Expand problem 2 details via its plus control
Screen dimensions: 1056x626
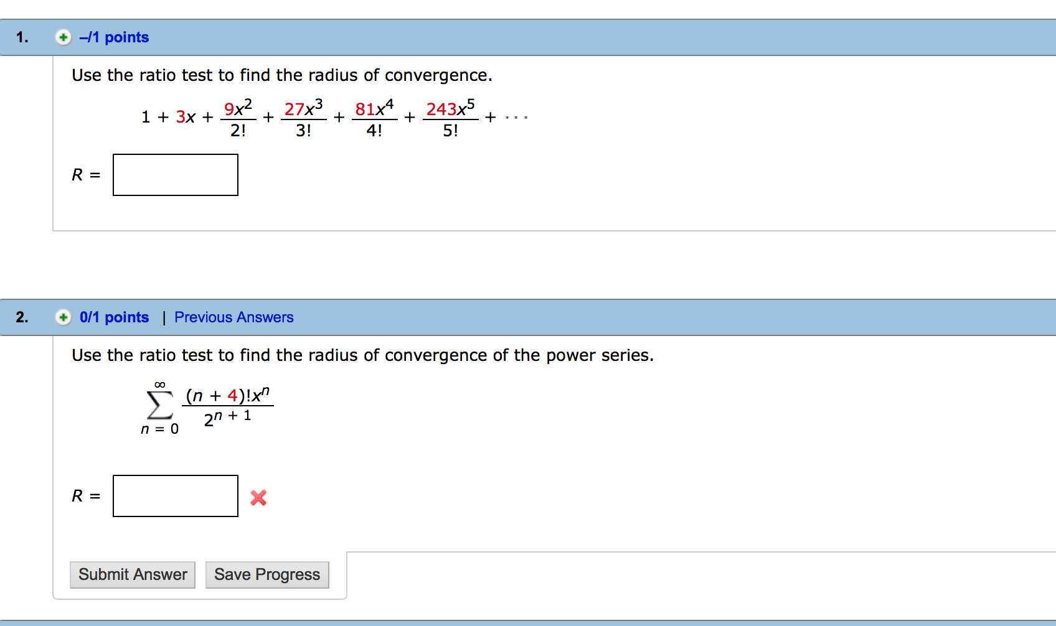pos(64,317)
